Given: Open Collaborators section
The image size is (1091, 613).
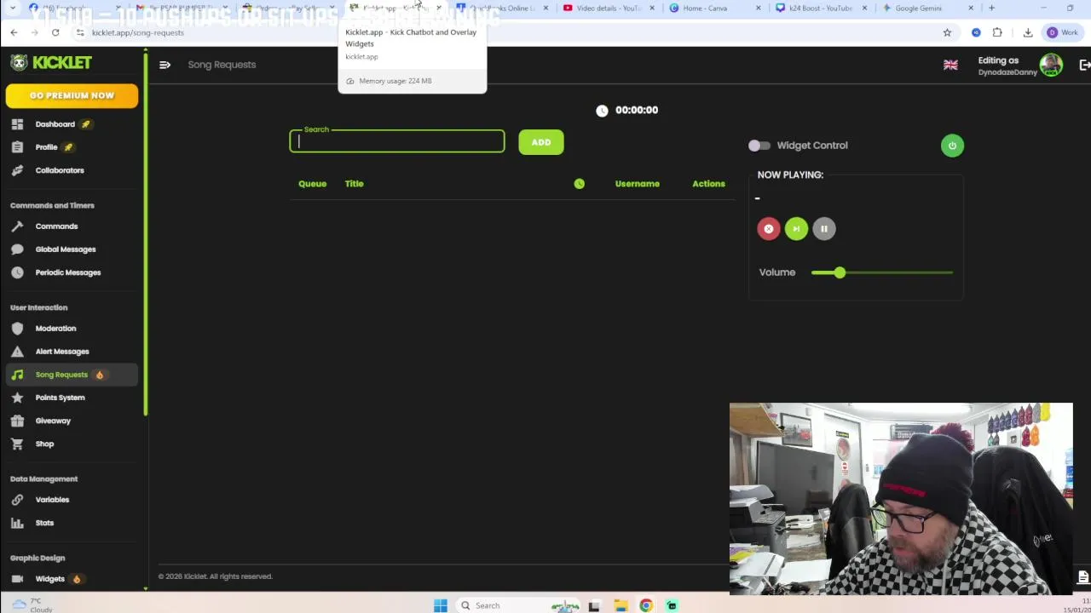Looking at the screenshot, I should pos(60,170).
